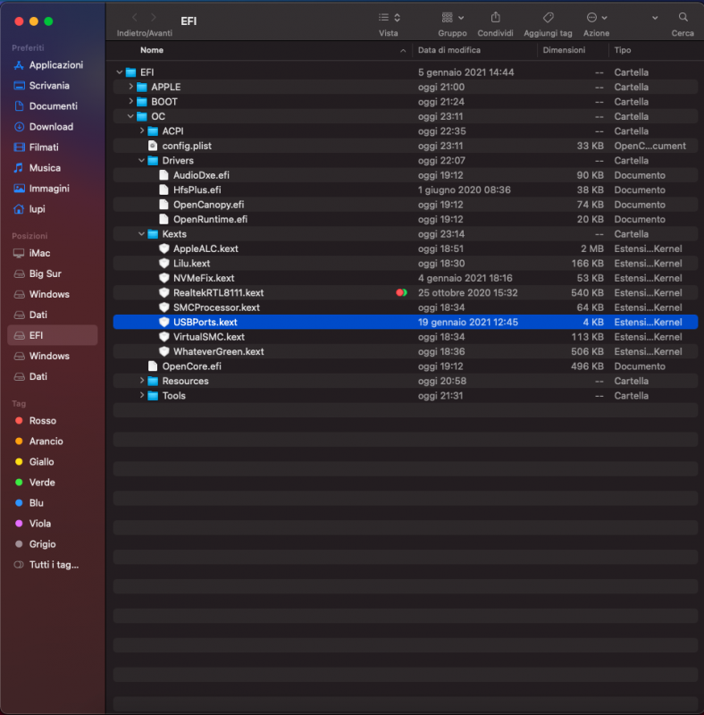Select the RealtekRTL8111.kext file
The image size is (704, 715).
tap(218, 293)
